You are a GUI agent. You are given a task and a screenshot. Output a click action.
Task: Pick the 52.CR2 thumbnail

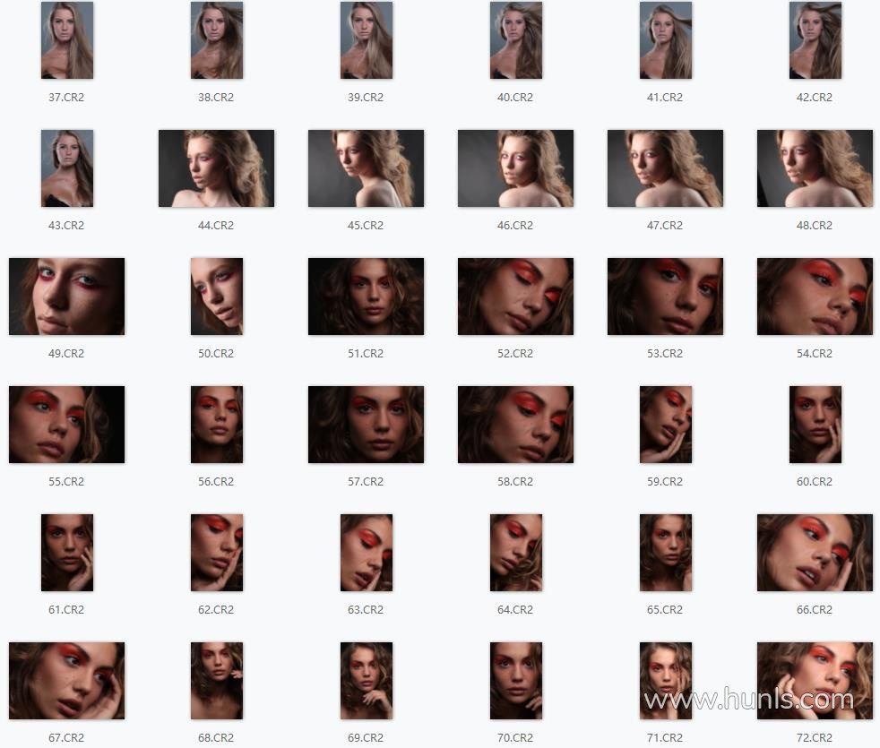coord(516,297)
